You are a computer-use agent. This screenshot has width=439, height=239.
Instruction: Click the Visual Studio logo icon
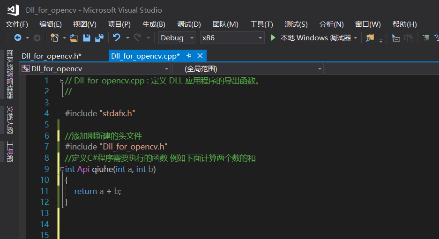click(x=13, y=10)
